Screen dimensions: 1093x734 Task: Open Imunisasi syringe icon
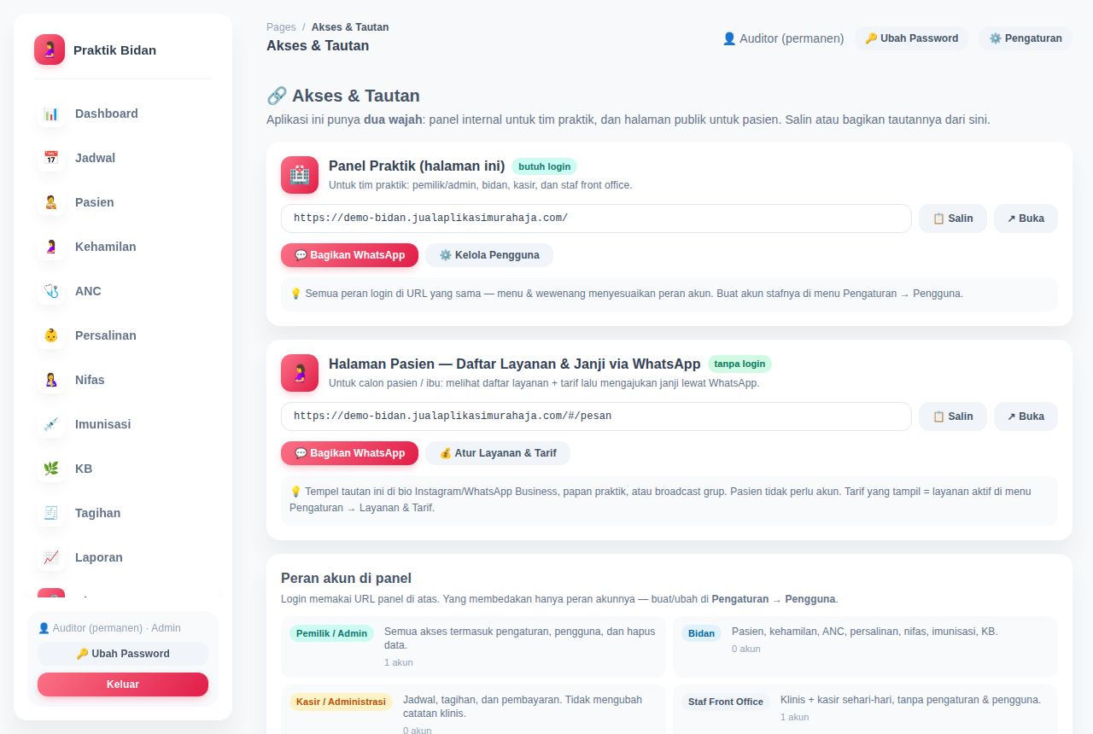pyautogui.click(x=51, y=424)
